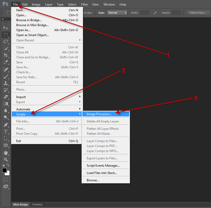Select the Crop tool
Screen dimensions: 211x208
pyautogui.click(x=6, y=55)
